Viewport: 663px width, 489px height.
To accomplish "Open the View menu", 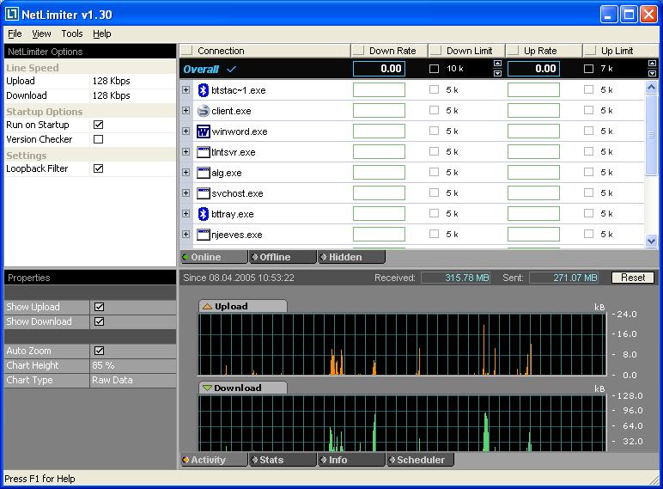I will click(41, 34).
